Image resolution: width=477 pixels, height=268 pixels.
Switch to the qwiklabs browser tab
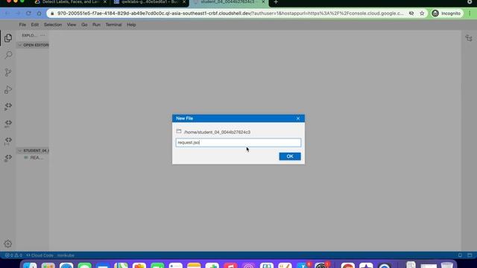149,2
